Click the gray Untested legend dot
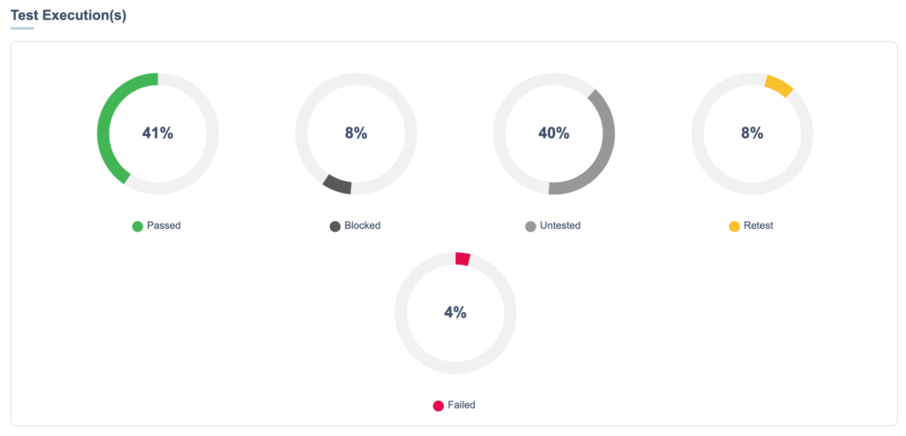Screen dimensions: 906x436 click(x=531, y=226)
